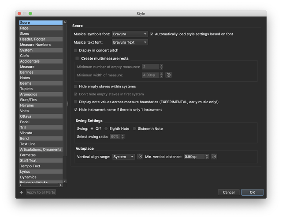
Task: Click reset icon beside Minimum width of measure
Action: click(168, 75)
